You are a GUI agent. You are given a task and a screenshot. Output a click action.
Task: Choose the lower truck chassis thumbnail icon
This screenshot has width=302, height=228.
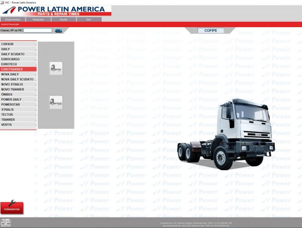click(x=56, y=102)
